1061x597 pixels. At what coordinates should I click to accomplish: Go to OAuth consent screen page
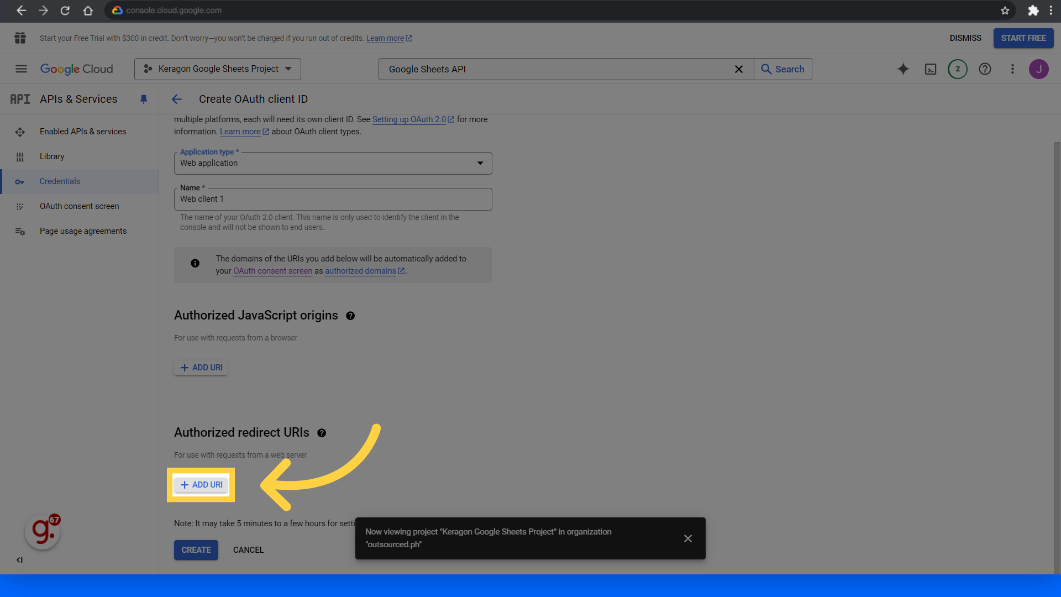(x=79, y=206)
